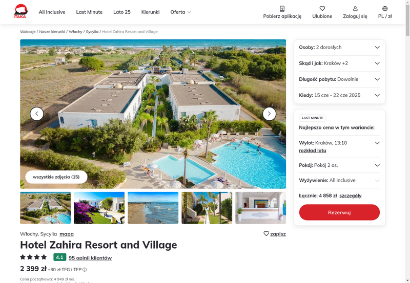Expand the Skąd i jak dropdown
This screenshot has height=283, width=410.
(339, 63)
